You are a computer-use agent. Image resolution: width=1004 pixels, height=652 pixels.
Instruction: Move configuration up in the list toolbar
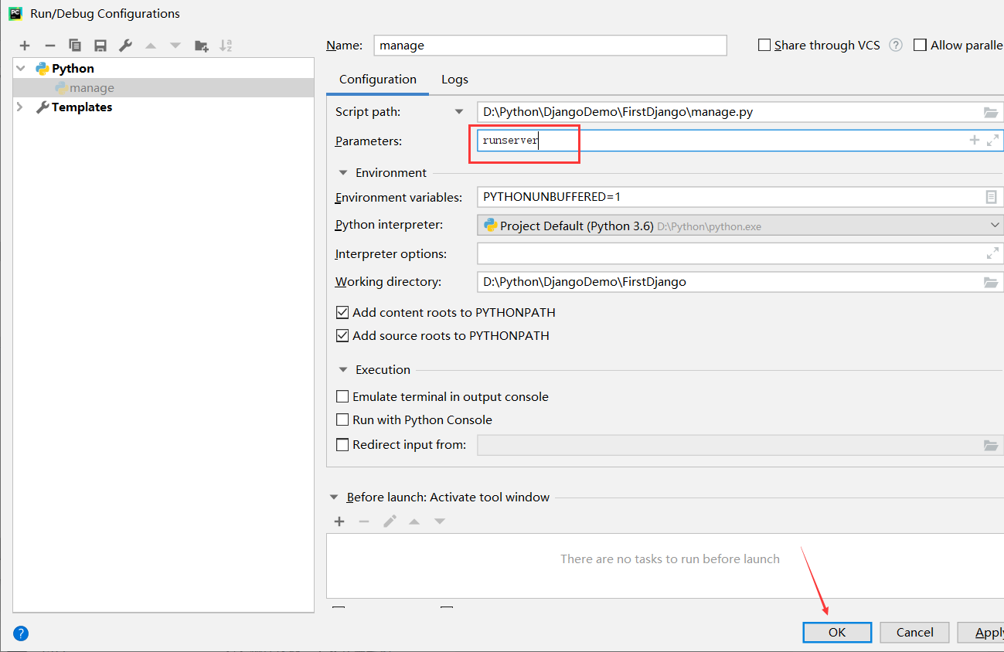(x=151, y=46)
